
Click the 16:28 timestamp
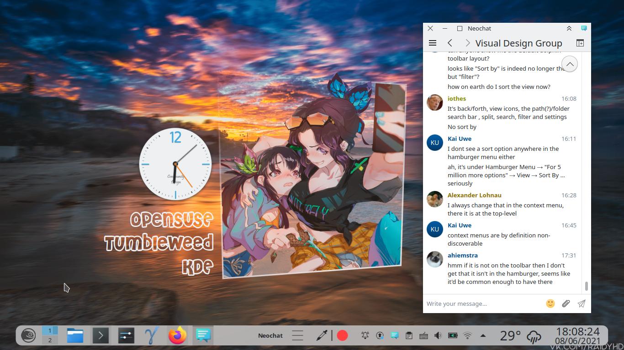click(x=569, y=195)
